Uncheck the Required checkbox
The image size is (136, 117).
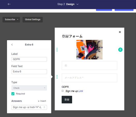[13, 94]
